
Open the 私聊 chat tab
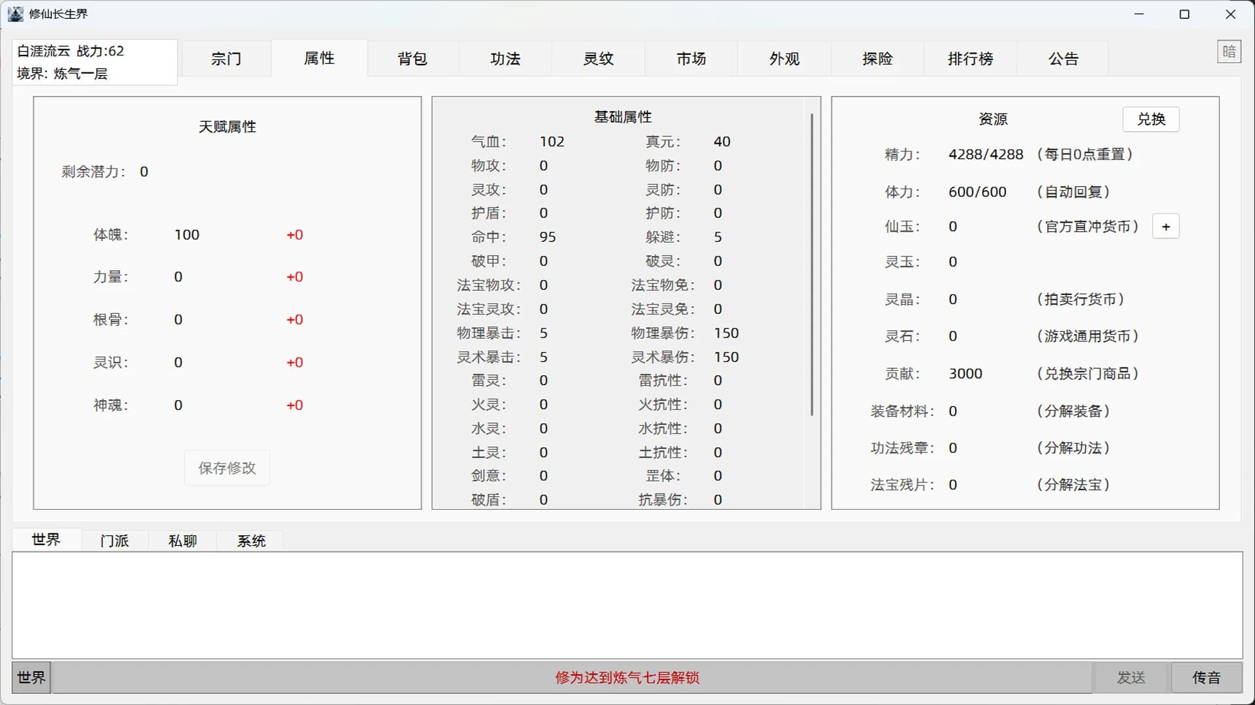tap(182, 541)
